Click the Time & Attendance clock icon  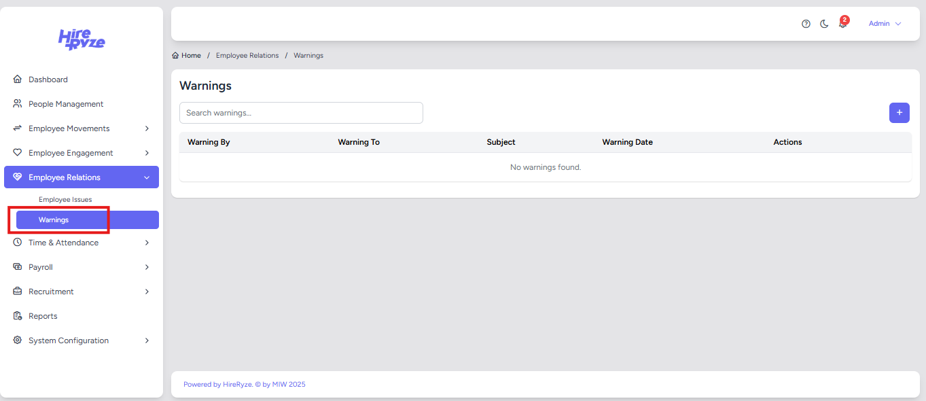coord(18,243)
